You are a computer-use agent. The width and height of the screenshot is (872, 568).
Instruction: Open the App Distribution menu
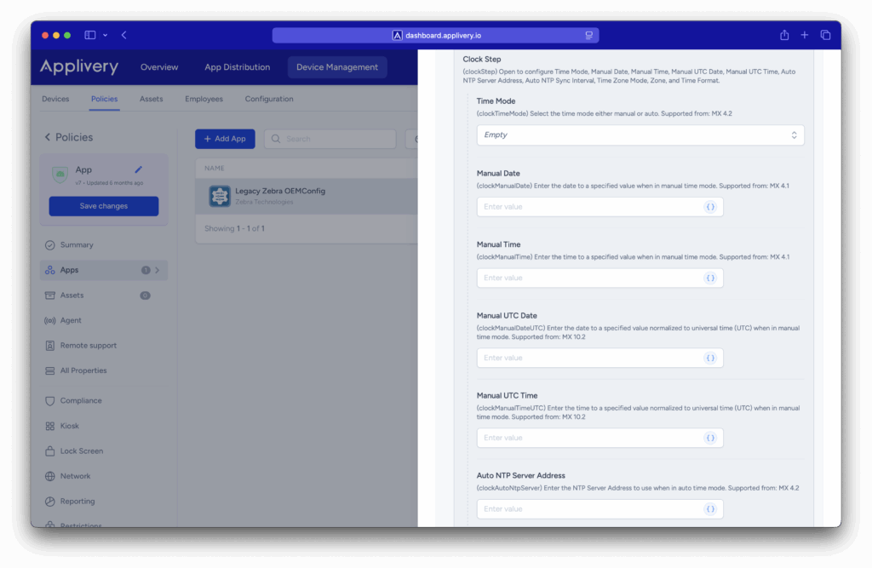pyautogui.click(x=237, y=67)
